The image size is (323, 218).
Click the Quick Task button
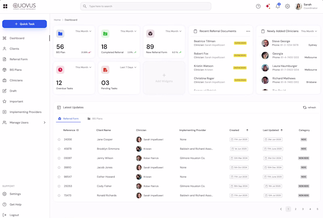coord(25,24)
